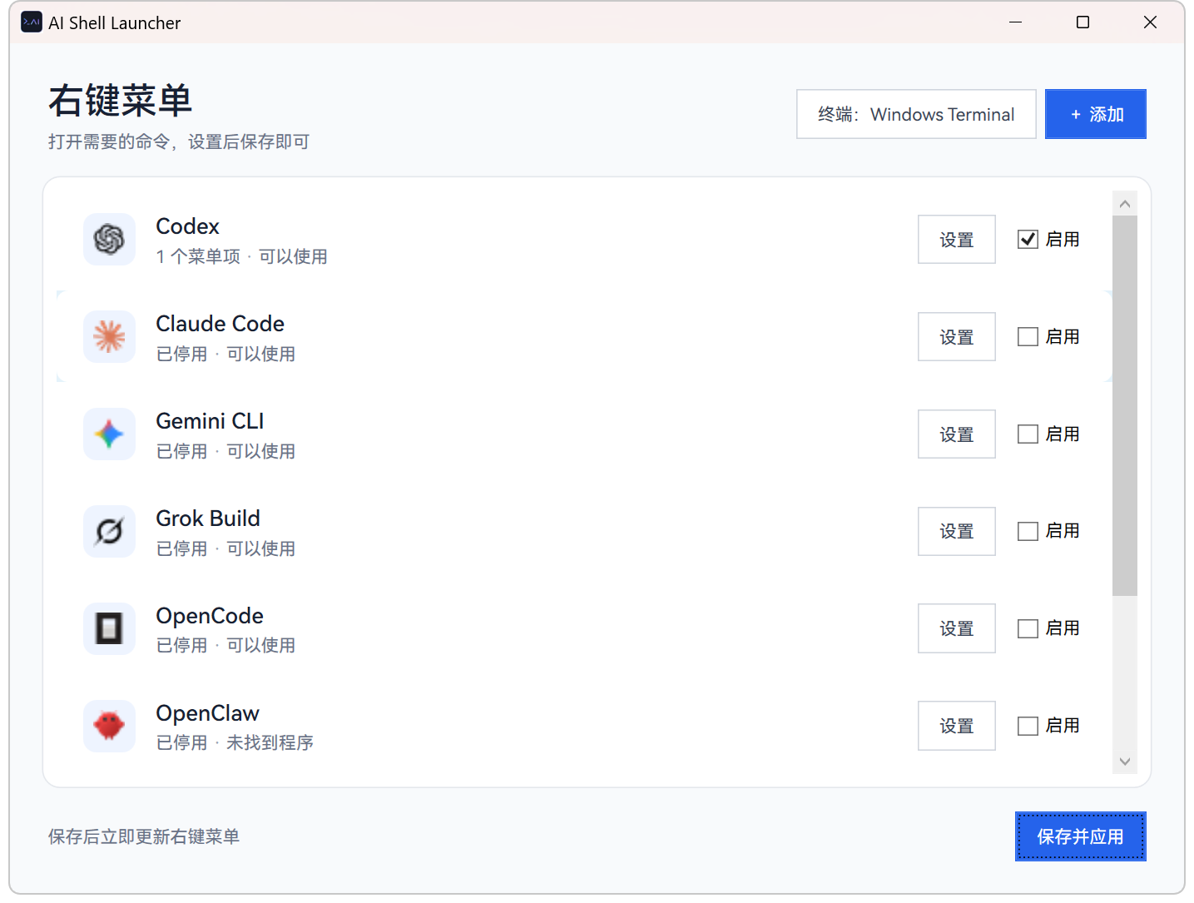Open 设置 for Codex

[957, 240]
